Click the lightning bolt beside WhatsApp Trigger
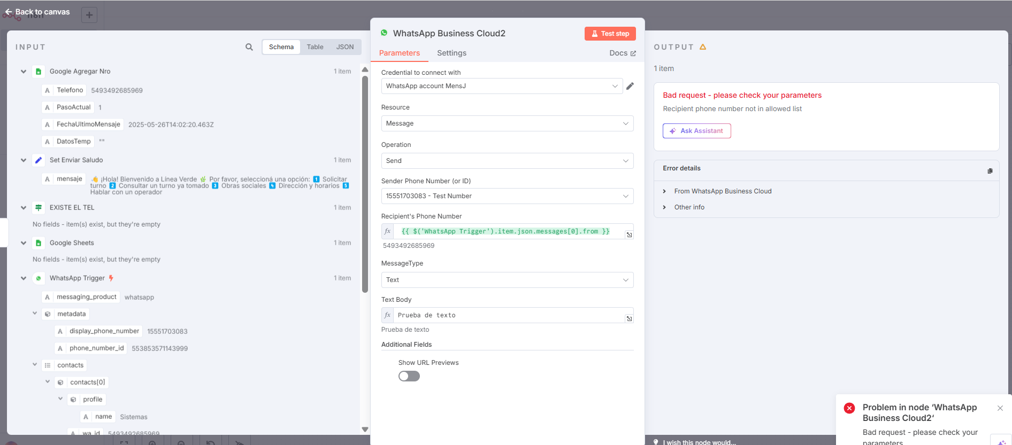This screenshot has width=1012, height=445. [111, 278]
